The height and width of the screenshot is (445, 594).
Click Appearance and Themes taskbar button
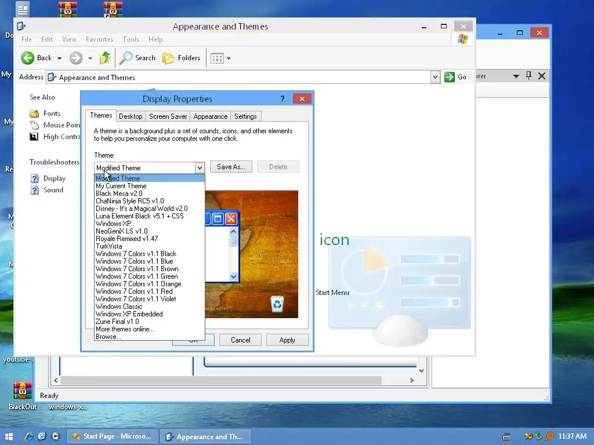tap(205, 436)
